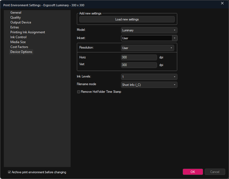Open Printing Ink Assignment page

click(28, 32)
